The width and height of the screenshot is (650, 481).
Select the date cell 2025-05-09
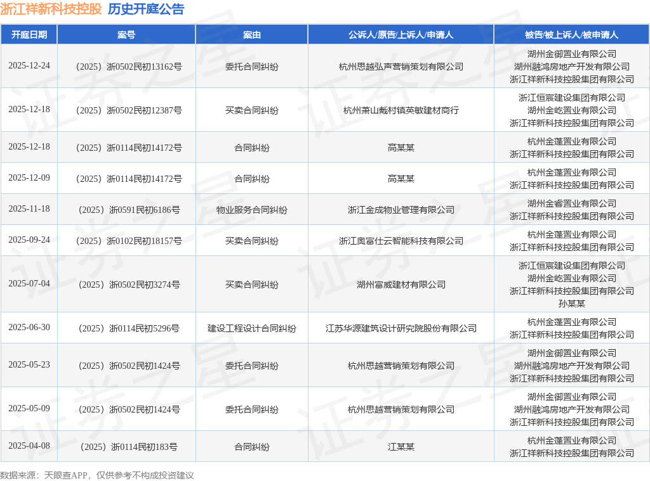click(29, 408)
